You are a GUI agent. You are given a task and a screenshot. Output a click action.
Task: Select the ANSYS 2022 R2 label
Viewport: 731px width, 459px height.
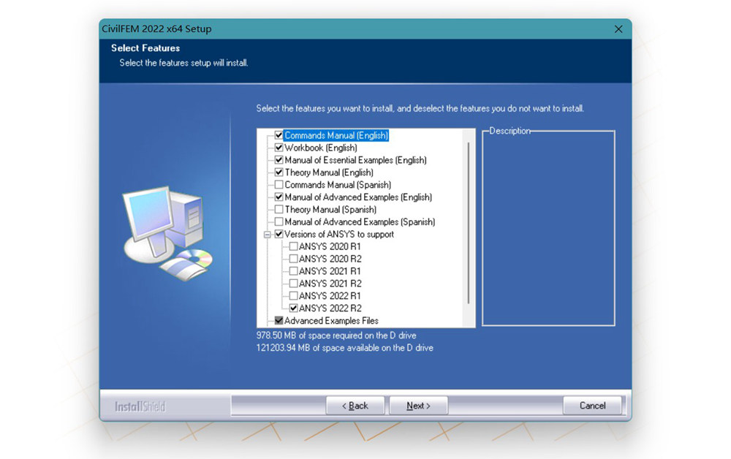tap(330, 308)
